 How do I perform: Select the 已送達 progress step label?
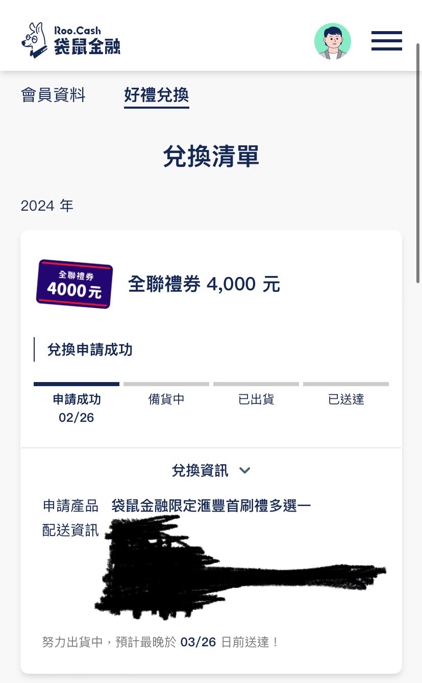pos(346,399)
